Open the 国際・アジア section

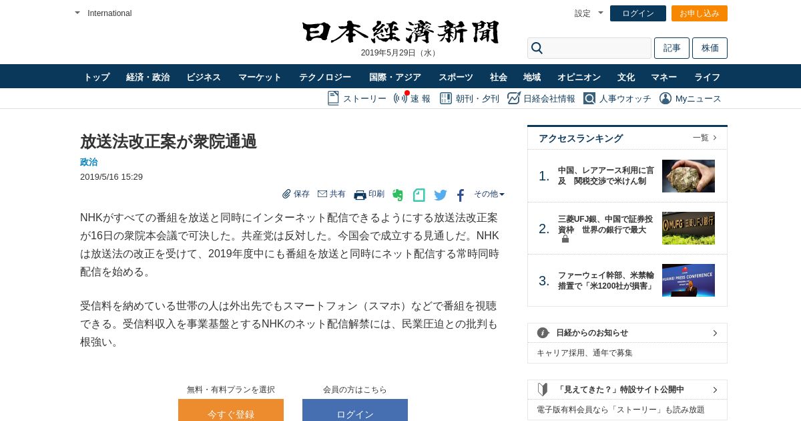click(395, 77)
